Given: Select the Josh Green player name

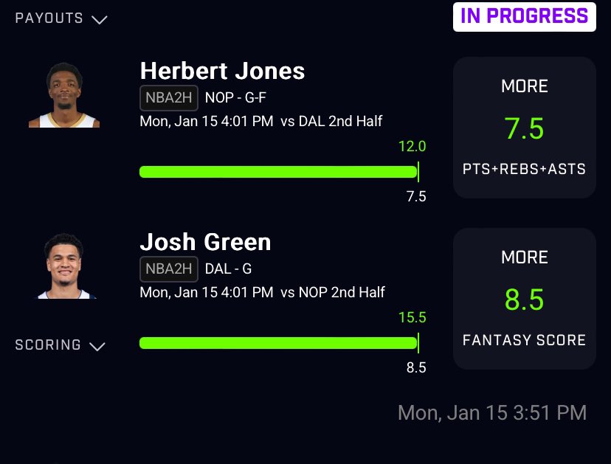Looking at the screenshot, I should (x=205, y=242).
